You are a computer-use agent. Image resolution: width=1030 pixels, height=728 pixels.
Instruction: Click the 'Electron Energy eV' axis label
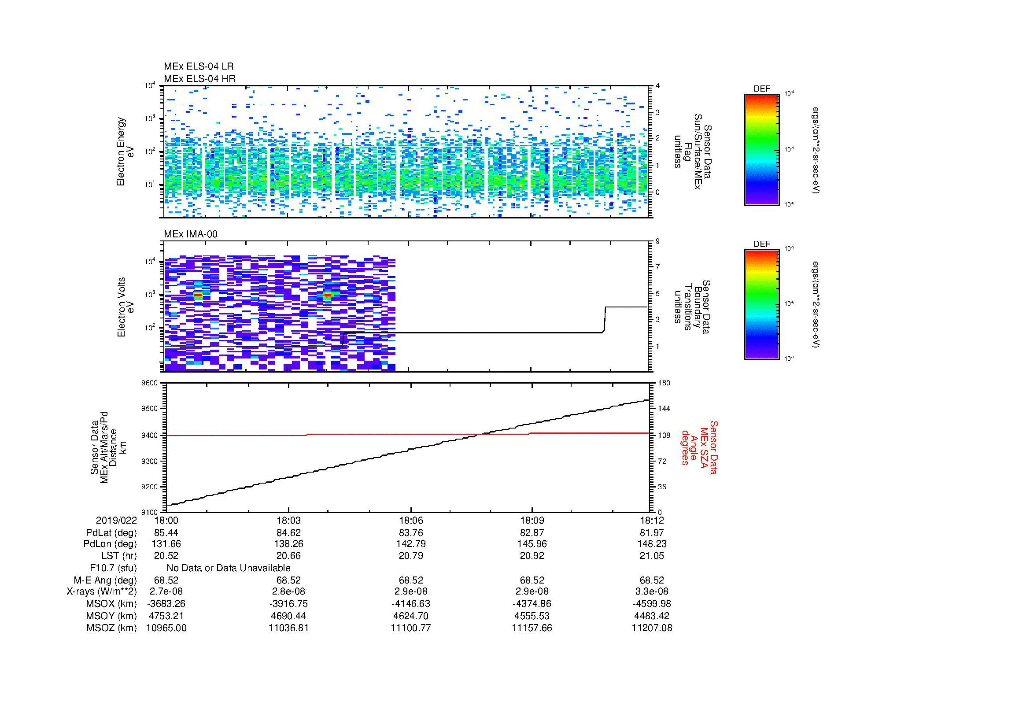pos(125,152)
